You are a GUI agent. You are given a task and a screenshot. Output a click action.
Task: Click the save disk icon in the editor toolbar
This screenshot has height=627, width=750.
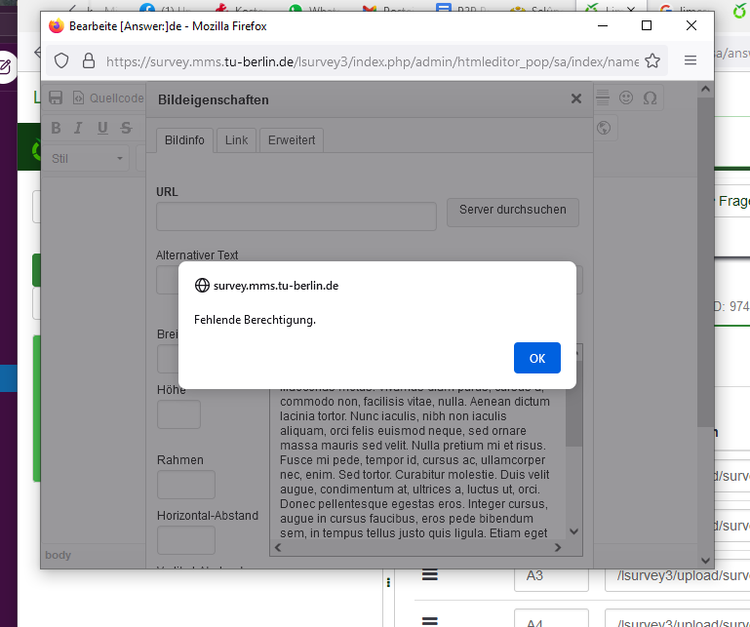point(56,98)
